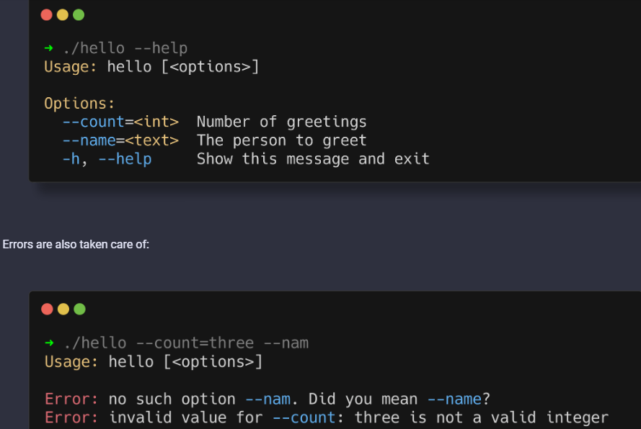Click the red close dot above the --help terminal
Viewport: 641px width, 429px height.
[47, 14]
